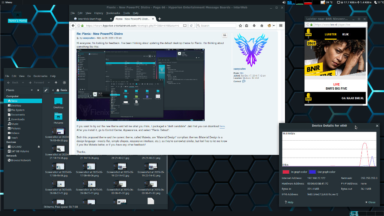Open site info icon beside the forum URL
384x216 pixels.
tap(79, 25)
